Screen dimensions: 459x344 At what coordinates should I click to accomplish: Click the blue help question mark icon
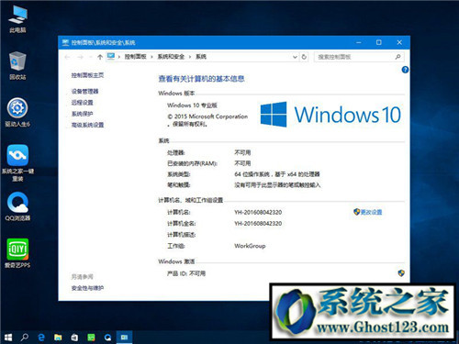pyautogui.click(x=405, y=70)
